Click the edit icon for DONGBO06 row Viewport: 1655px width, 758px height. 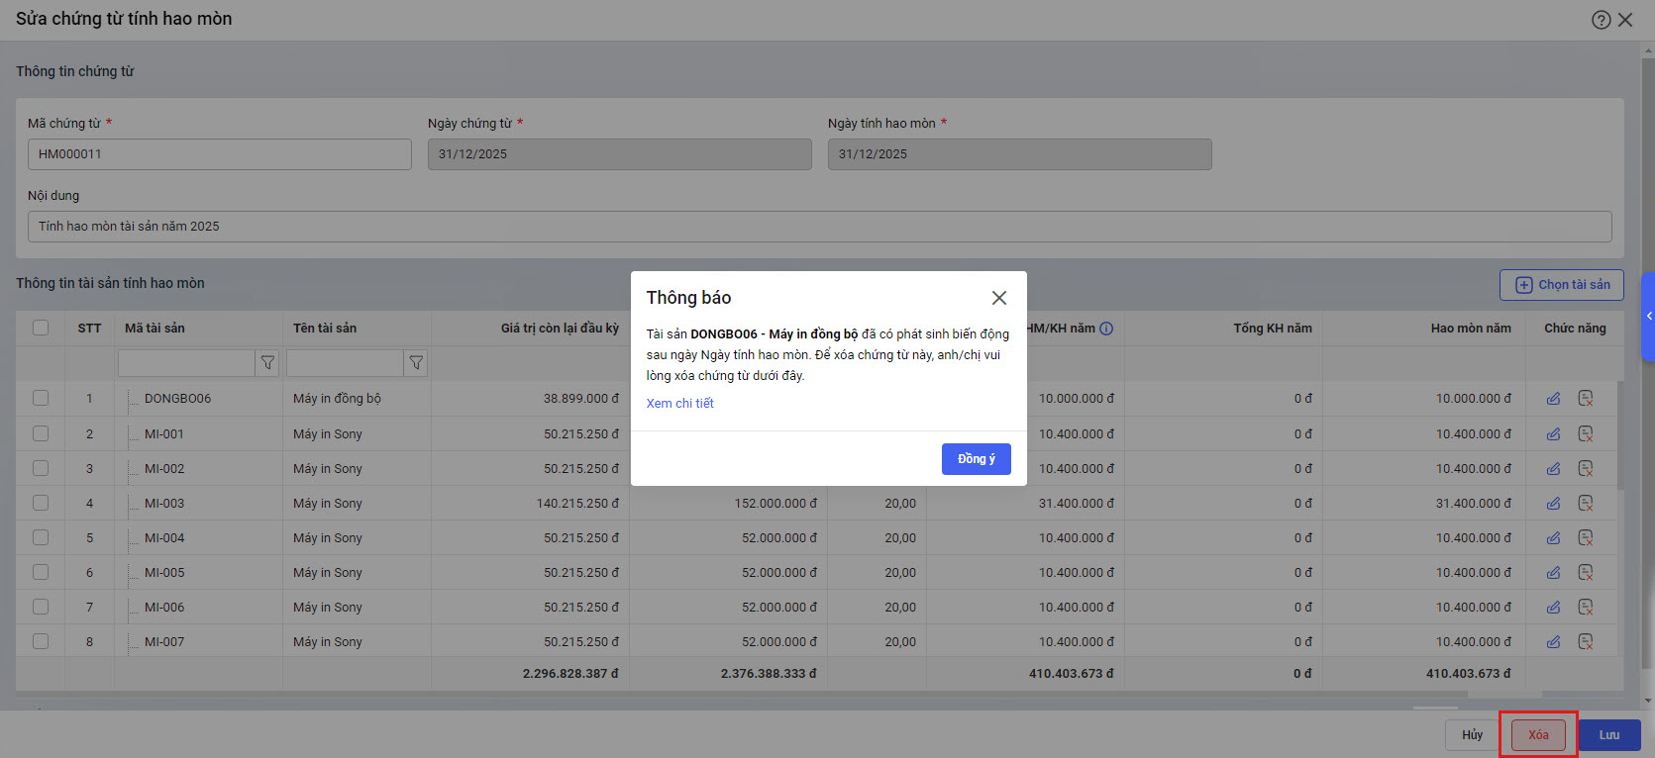pyautogui.click(x=1553, y=399)
